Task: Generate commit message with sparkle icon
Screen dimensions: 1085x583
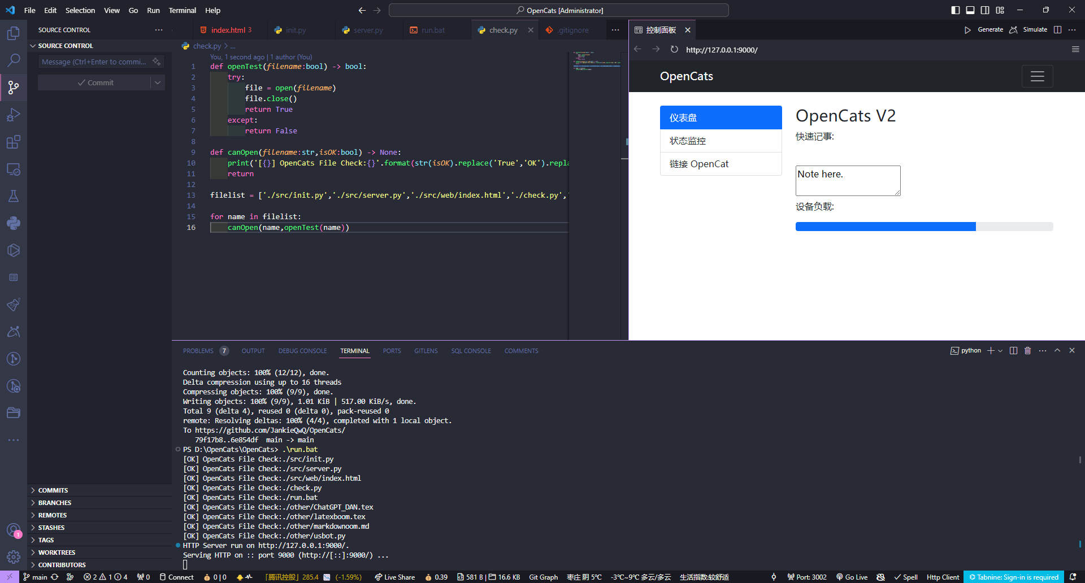Action: [x=157, y=62]
